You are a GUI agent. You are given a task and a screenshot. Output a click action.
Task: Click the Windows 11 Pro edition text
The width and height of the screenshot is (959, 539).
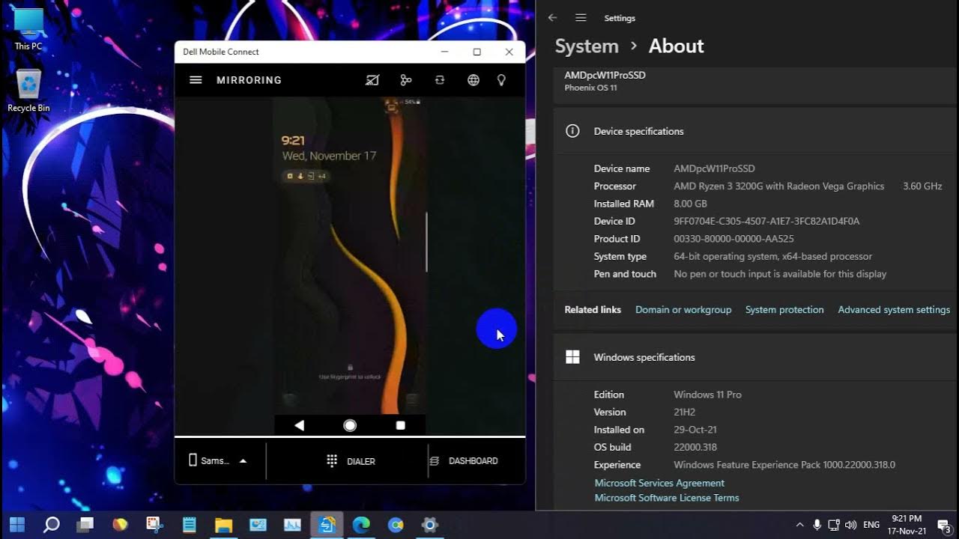pyautogui.click(x=707, y=395)
